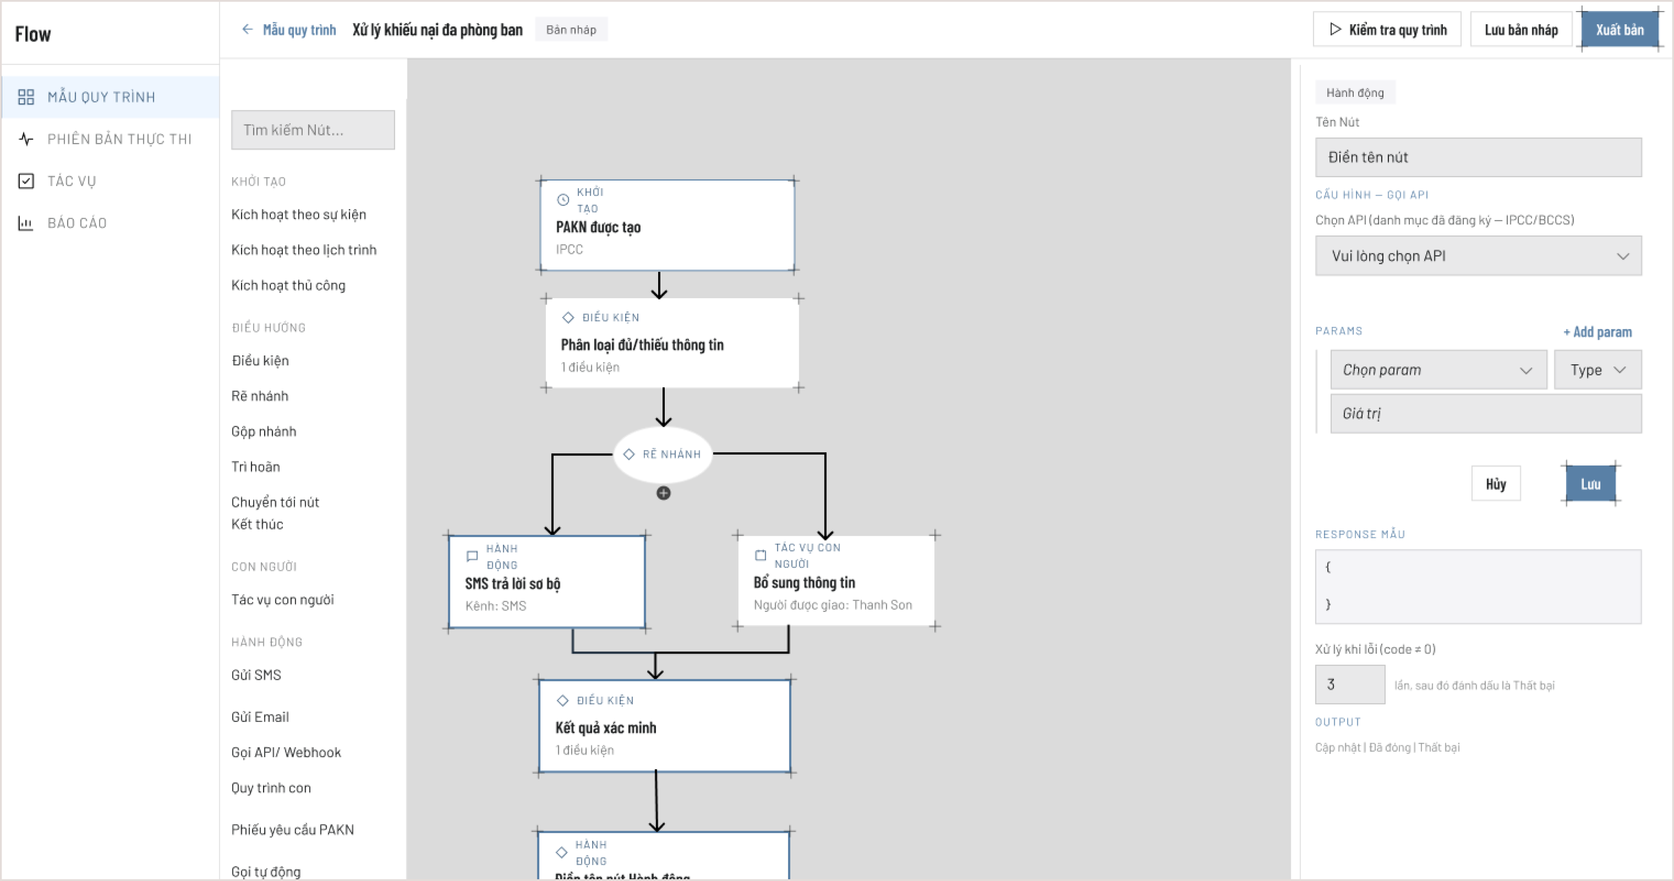Select Tác vụ con người in palette
The width and height of the screenshot is (1674, 881).
[283, 600]
